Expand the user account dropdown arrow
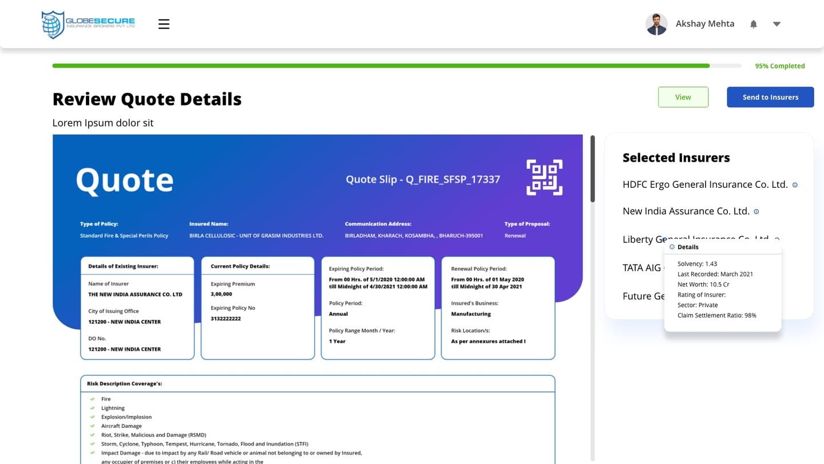Screen dimensions: 824x464 coord(777,24)
